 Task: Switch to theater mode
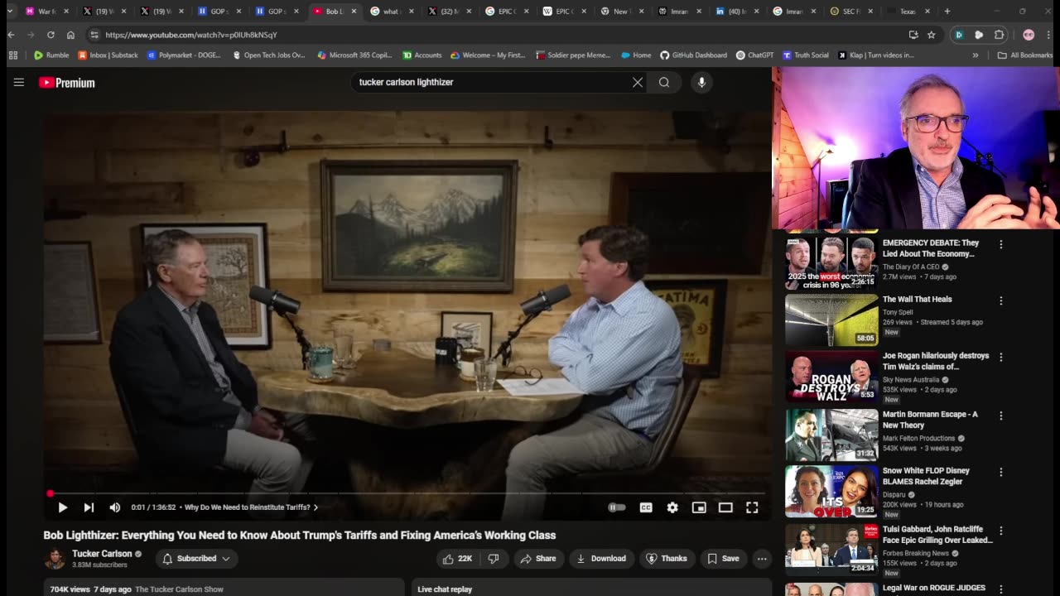point(725,507)
